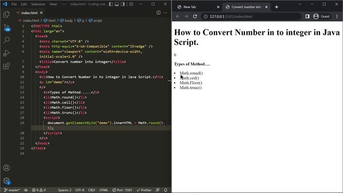Reload the browser page
The width and height of the screenshot is (343, 193).
click(x=195, y=17)
